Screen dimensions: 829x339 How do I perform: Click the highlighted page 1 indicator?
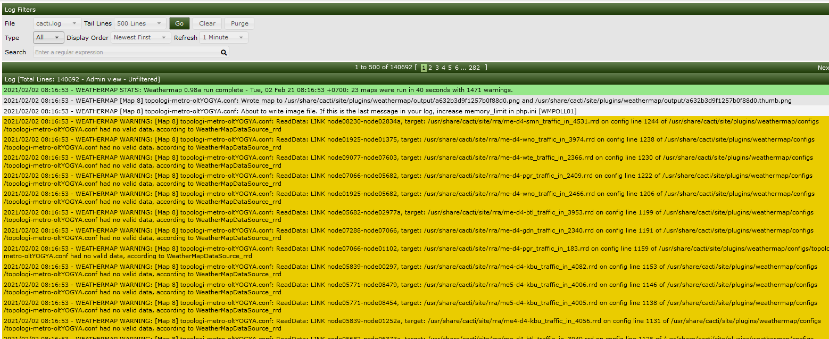pos(424,68)
